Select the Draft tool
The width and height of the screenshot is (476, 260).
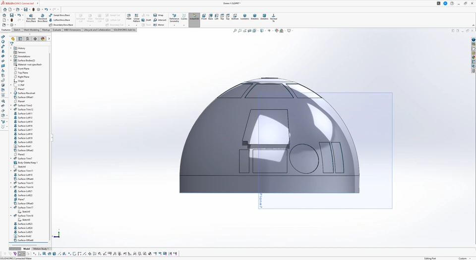(146, 20)
